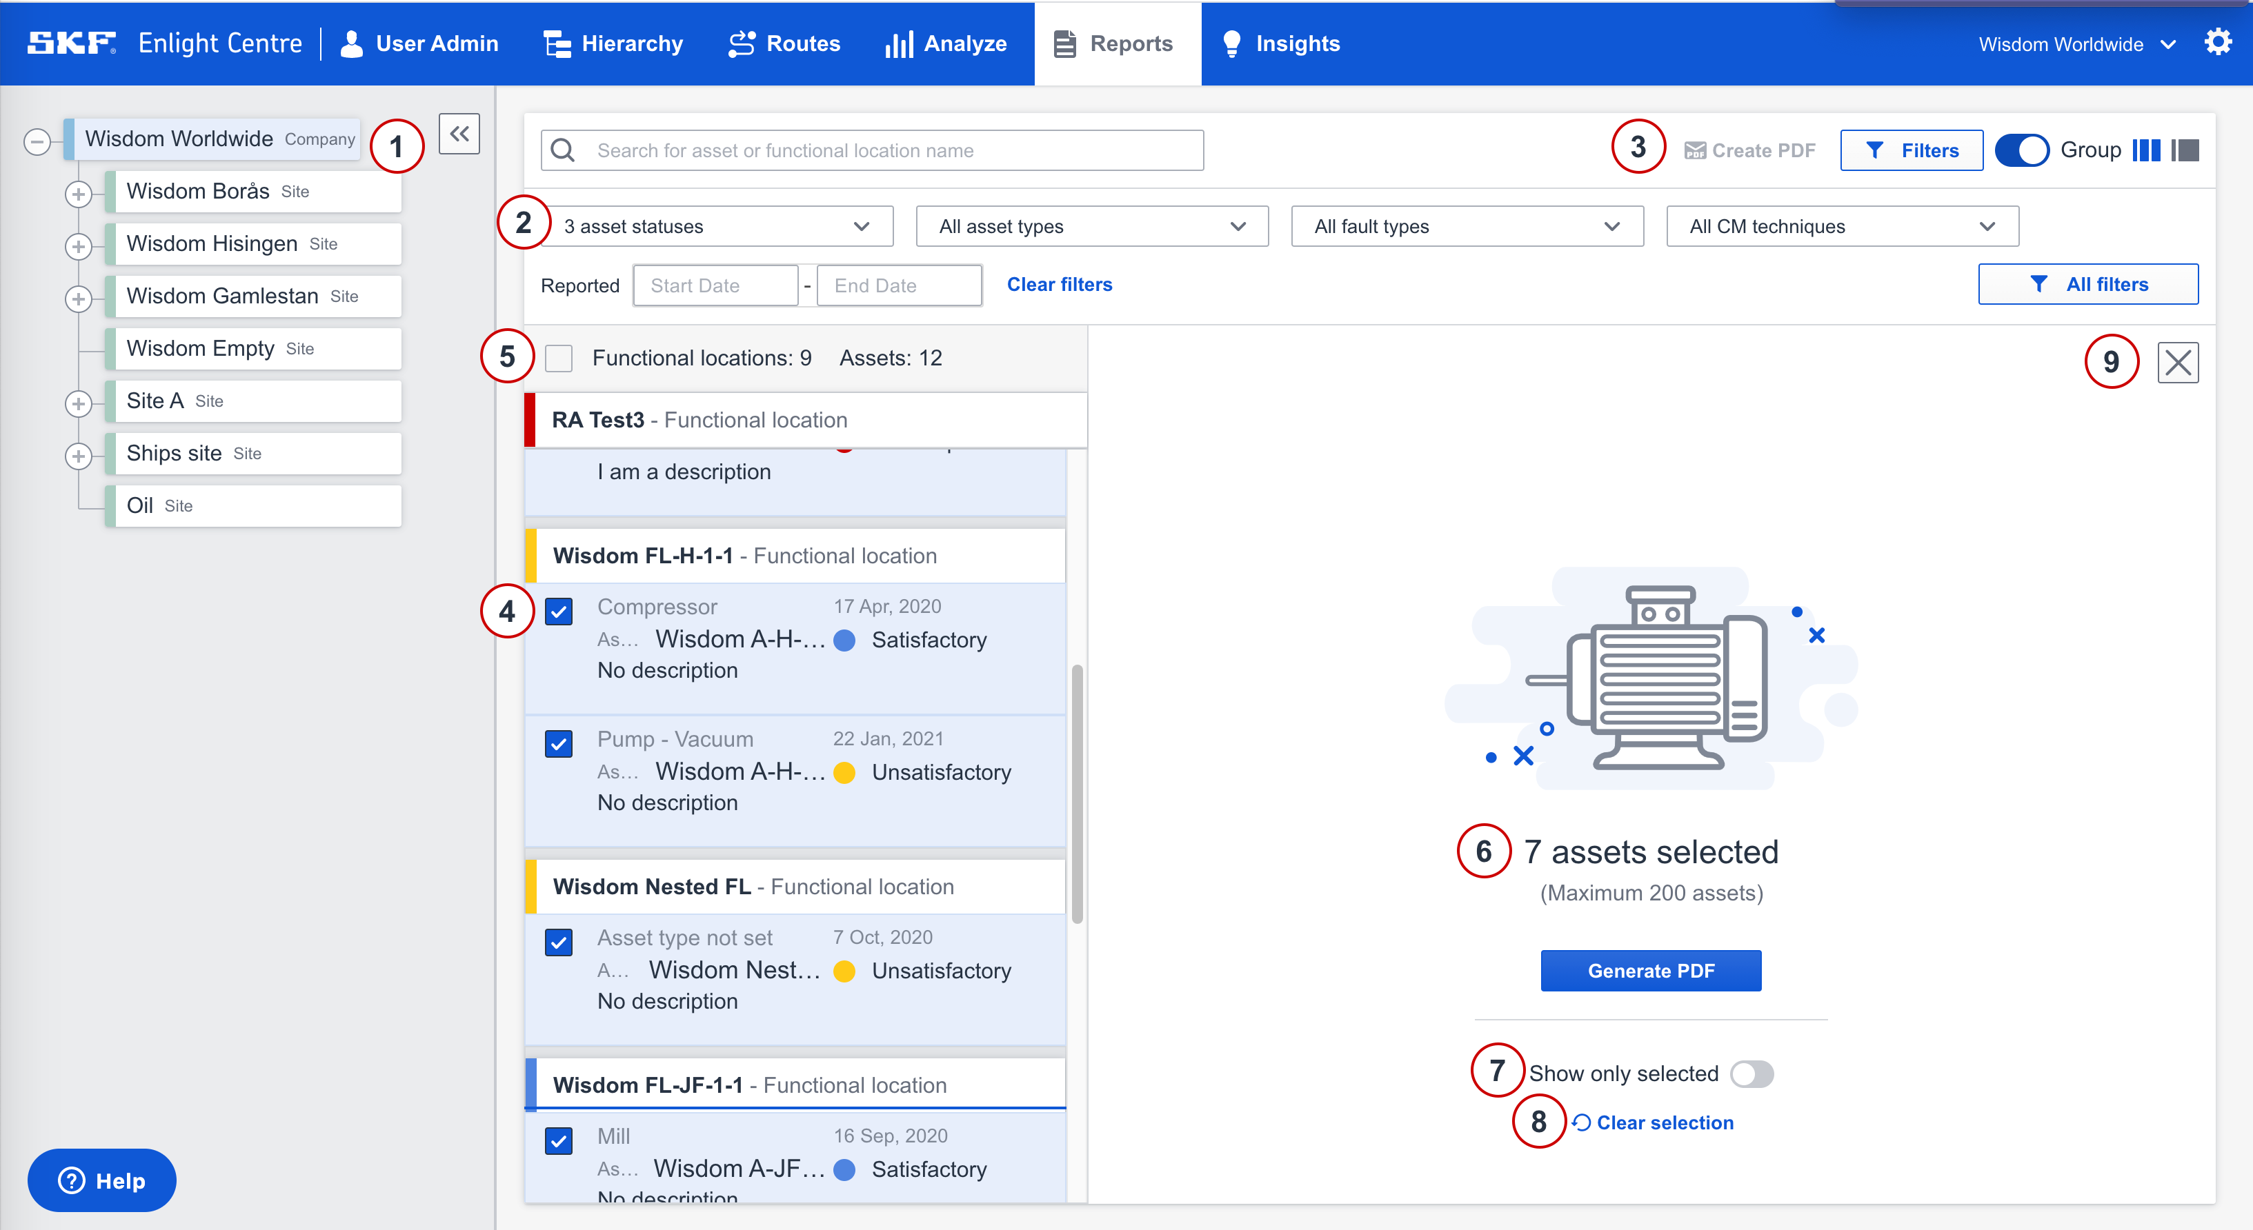Viewport: 2253px width, 1230px height.
Task: Toggle the Group switch
Action: tap(2021, 150)
